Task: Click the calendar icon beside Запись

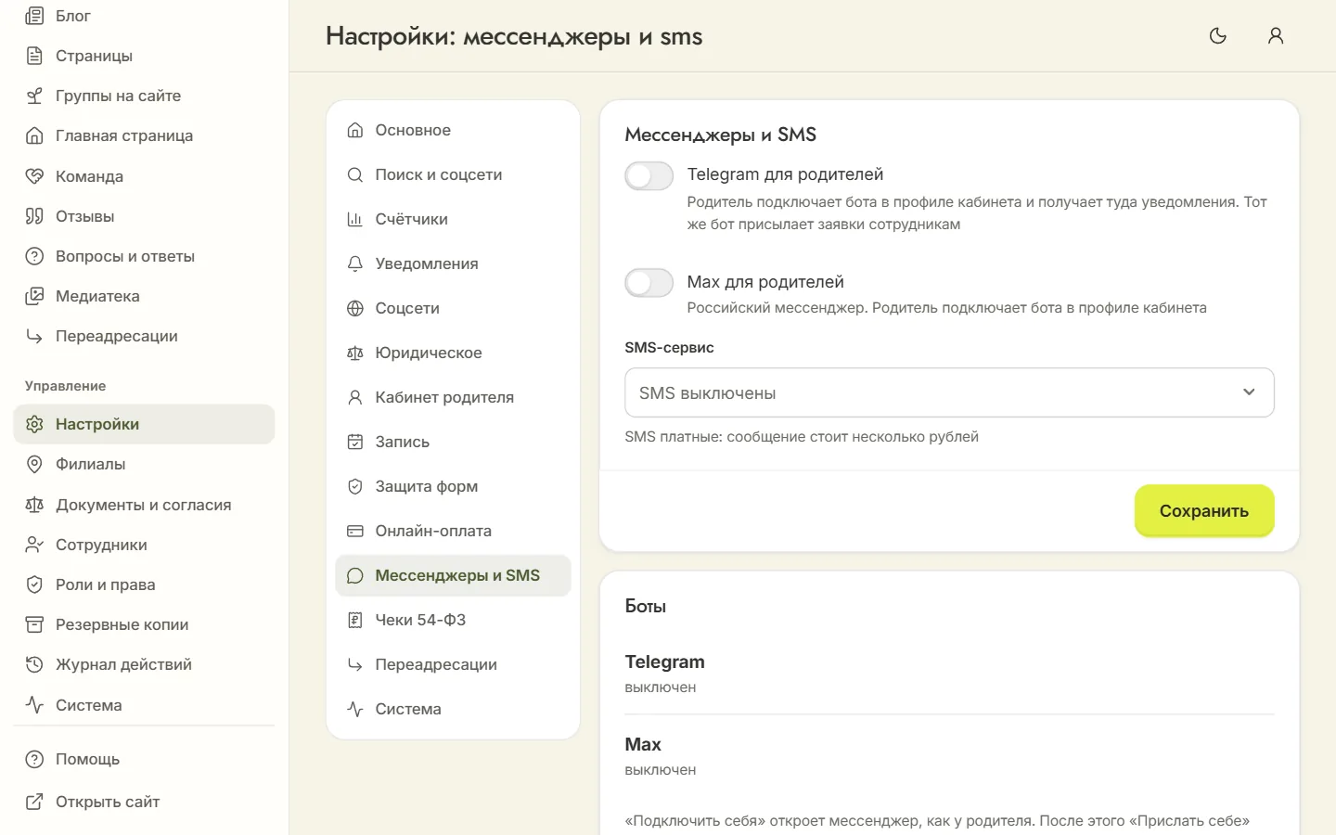Action: (x=354, y=442)
